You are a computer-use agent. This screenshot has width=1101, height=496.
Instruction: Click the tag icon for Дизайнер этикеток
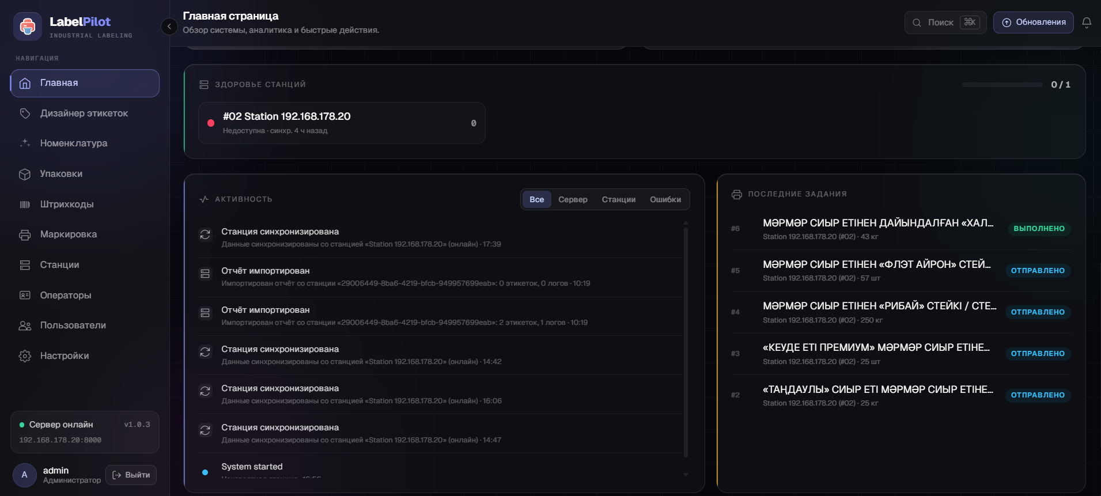pyautogui.click(x=25, y=113)
